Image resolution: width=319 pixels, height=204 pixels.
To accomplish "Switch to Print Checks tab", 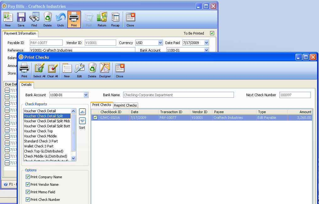I will tap(102, 105).
